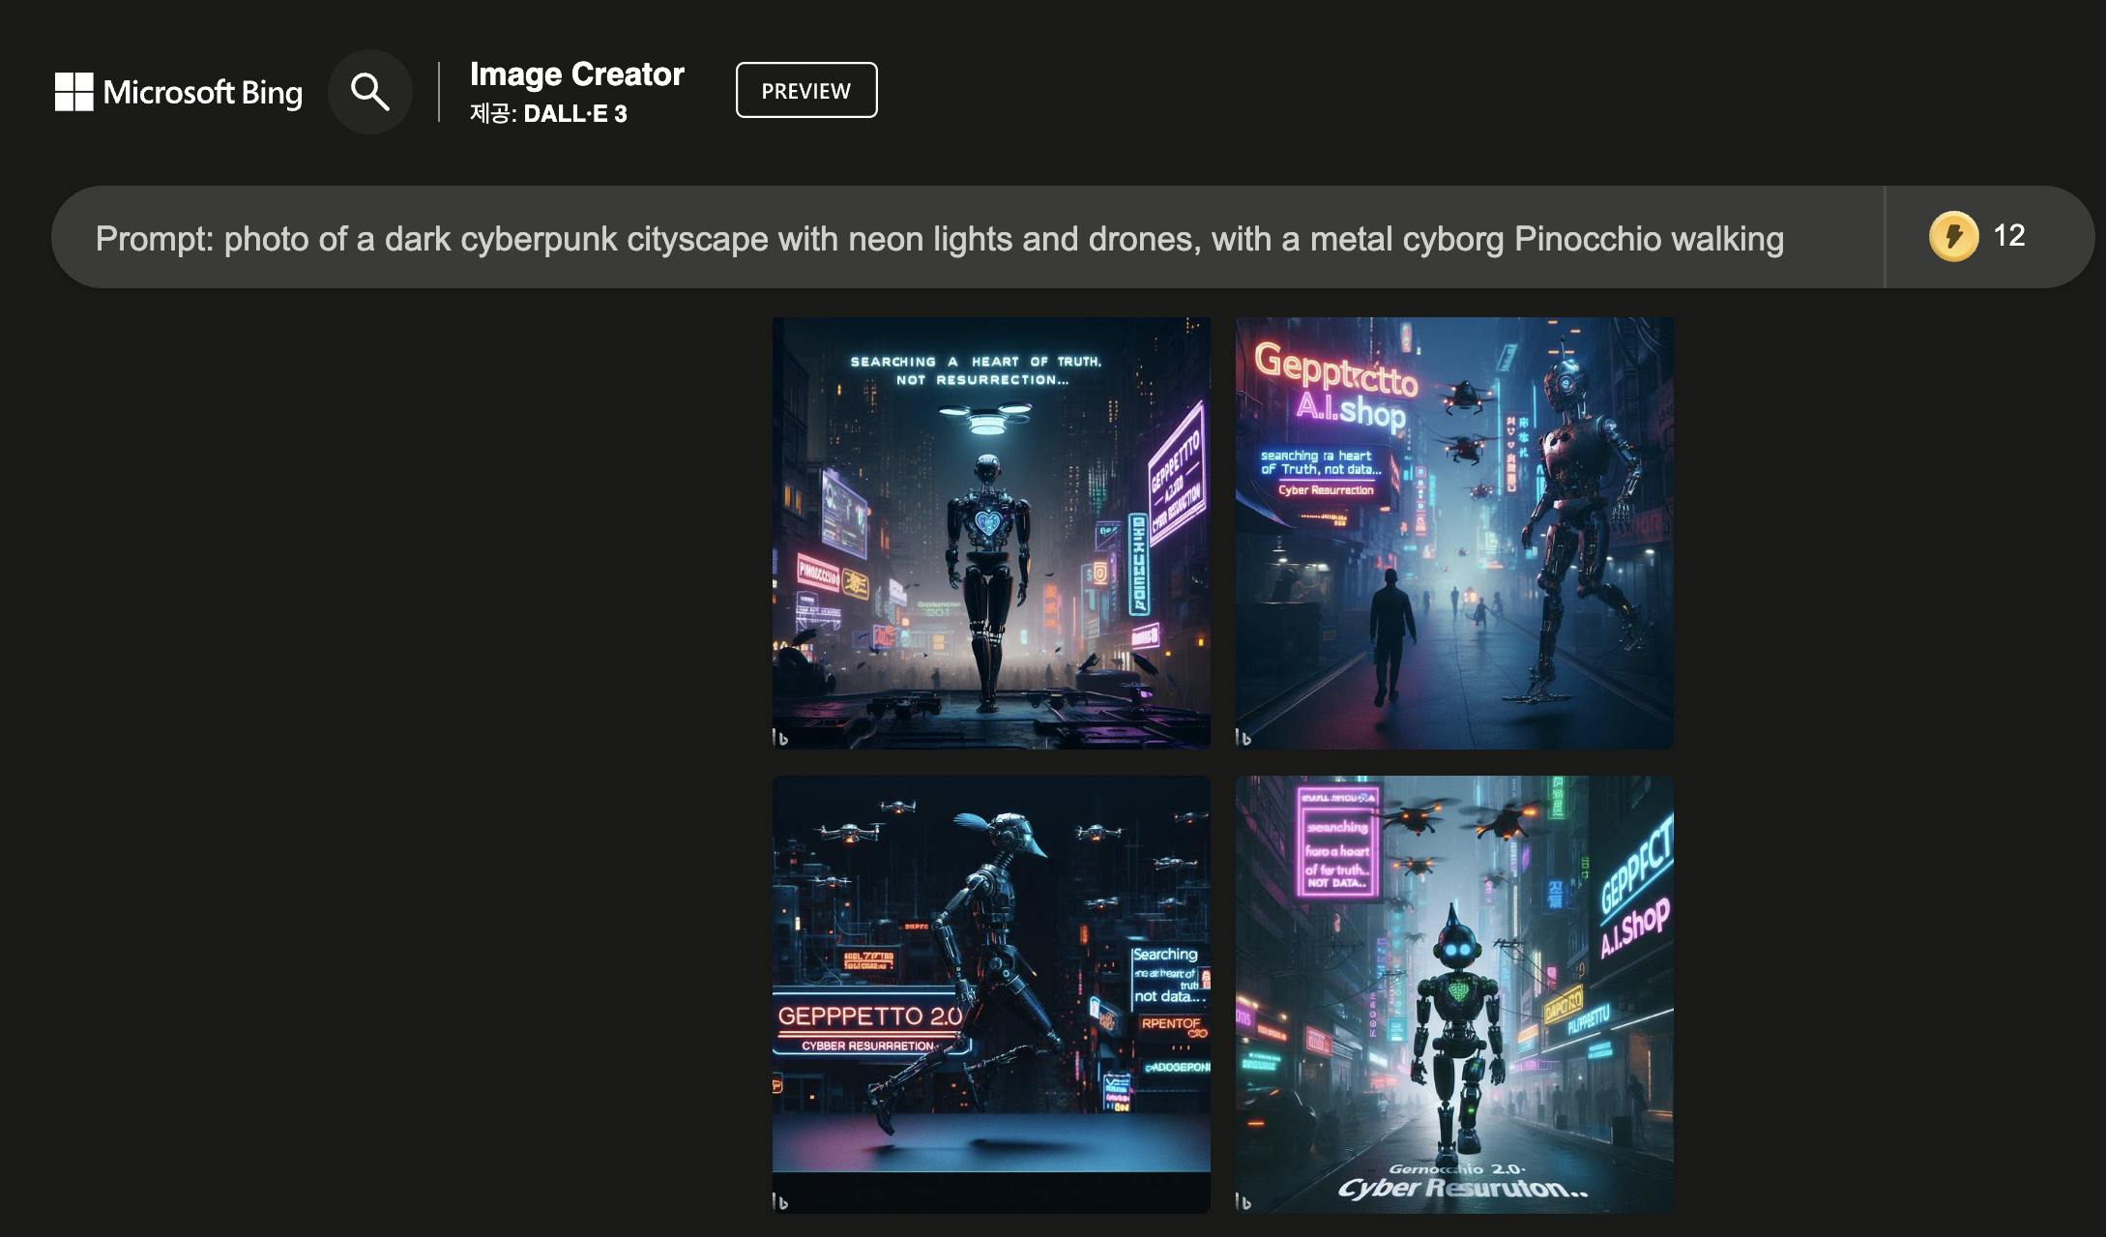Open the Cyber Resurrection small robot image
Image resolution: width=2106 pixels, height=1237 pixels.
point(1454,994)
